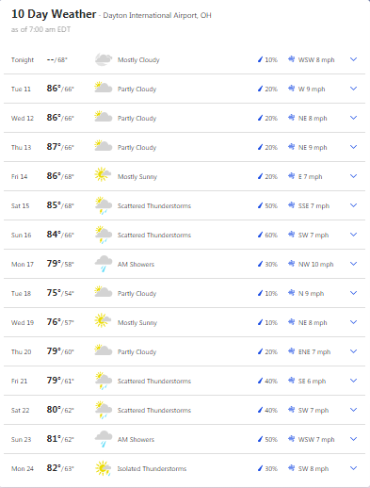Expand the Tonight forecast details
Image resolution: width=370 pixels, height=488 pixels.
[x=353, y=59]
